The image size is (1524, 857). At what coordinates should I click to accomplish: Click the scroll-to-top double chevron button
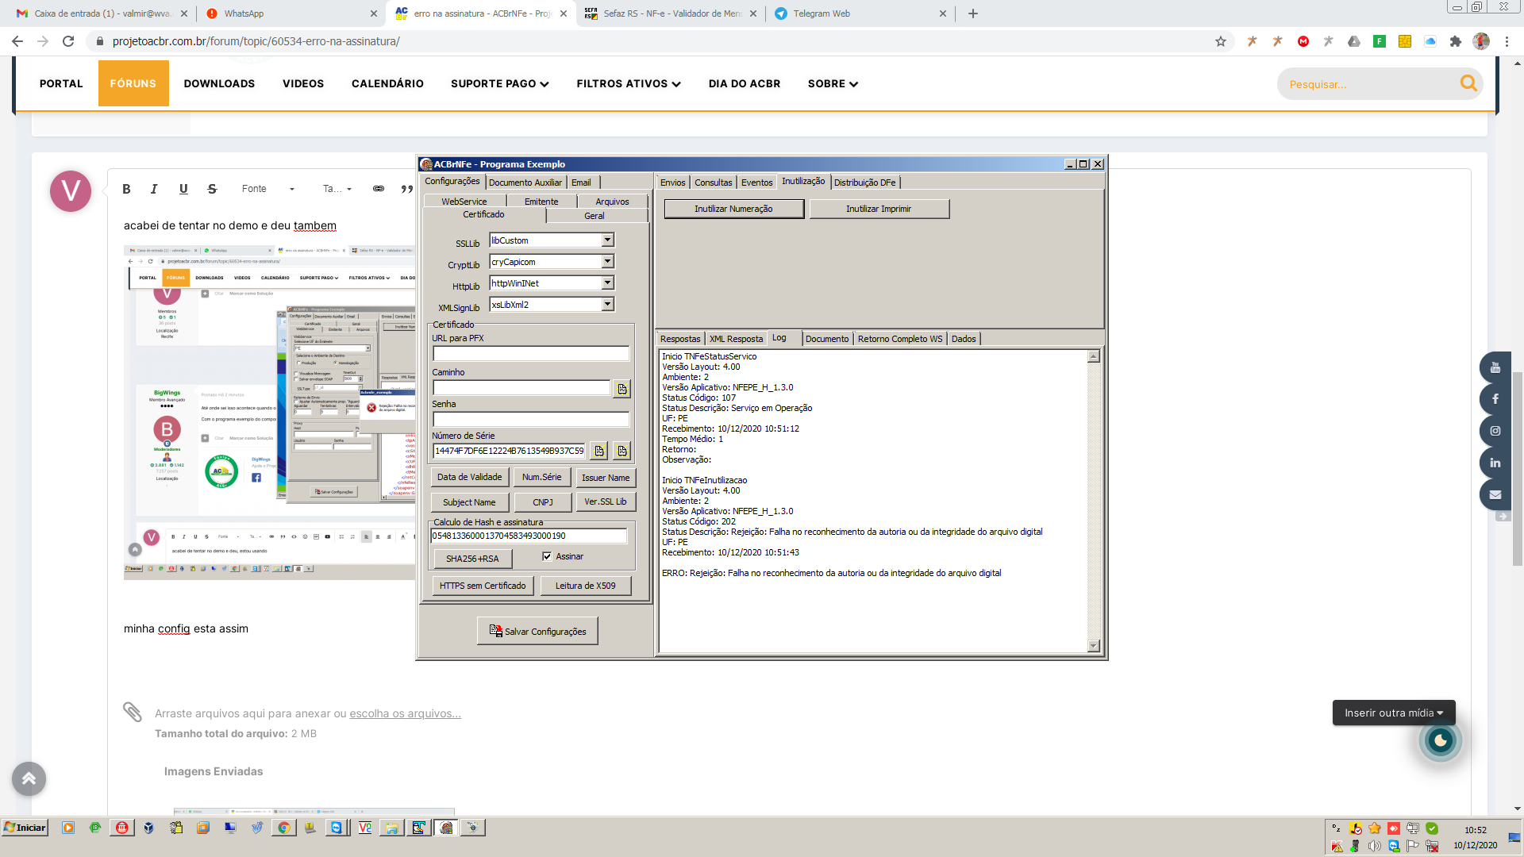pyautogui.click(x=29, y=778)
